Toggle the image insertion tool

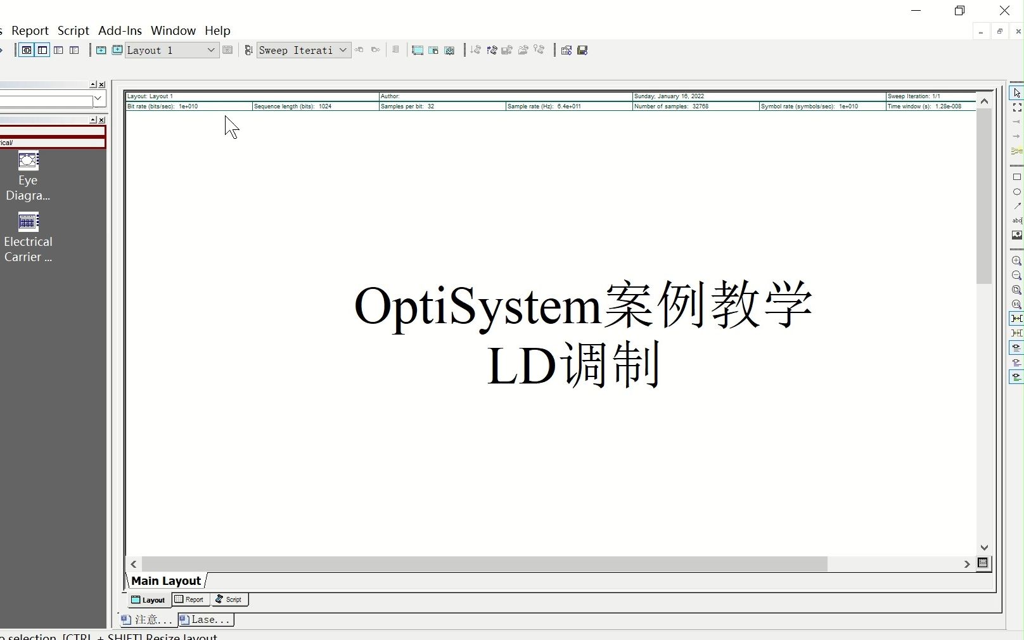(1017, 235)
